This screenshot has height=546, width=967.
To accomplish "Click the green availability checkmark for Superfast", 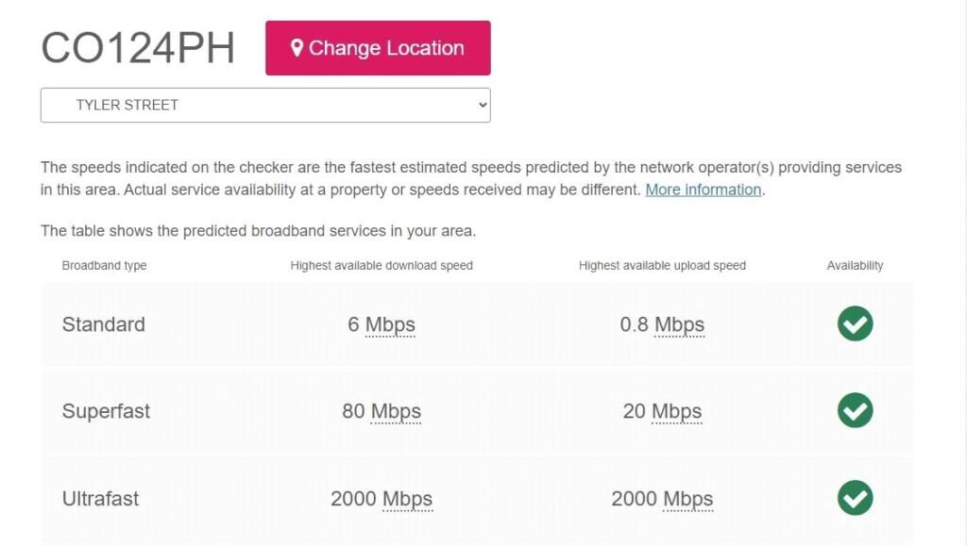I will pyautogui.click(x=855, y=410).
